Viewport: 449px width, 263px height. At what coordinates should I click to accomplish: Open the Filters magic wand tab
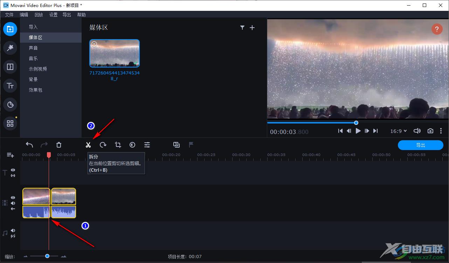[x=10, y=48]
